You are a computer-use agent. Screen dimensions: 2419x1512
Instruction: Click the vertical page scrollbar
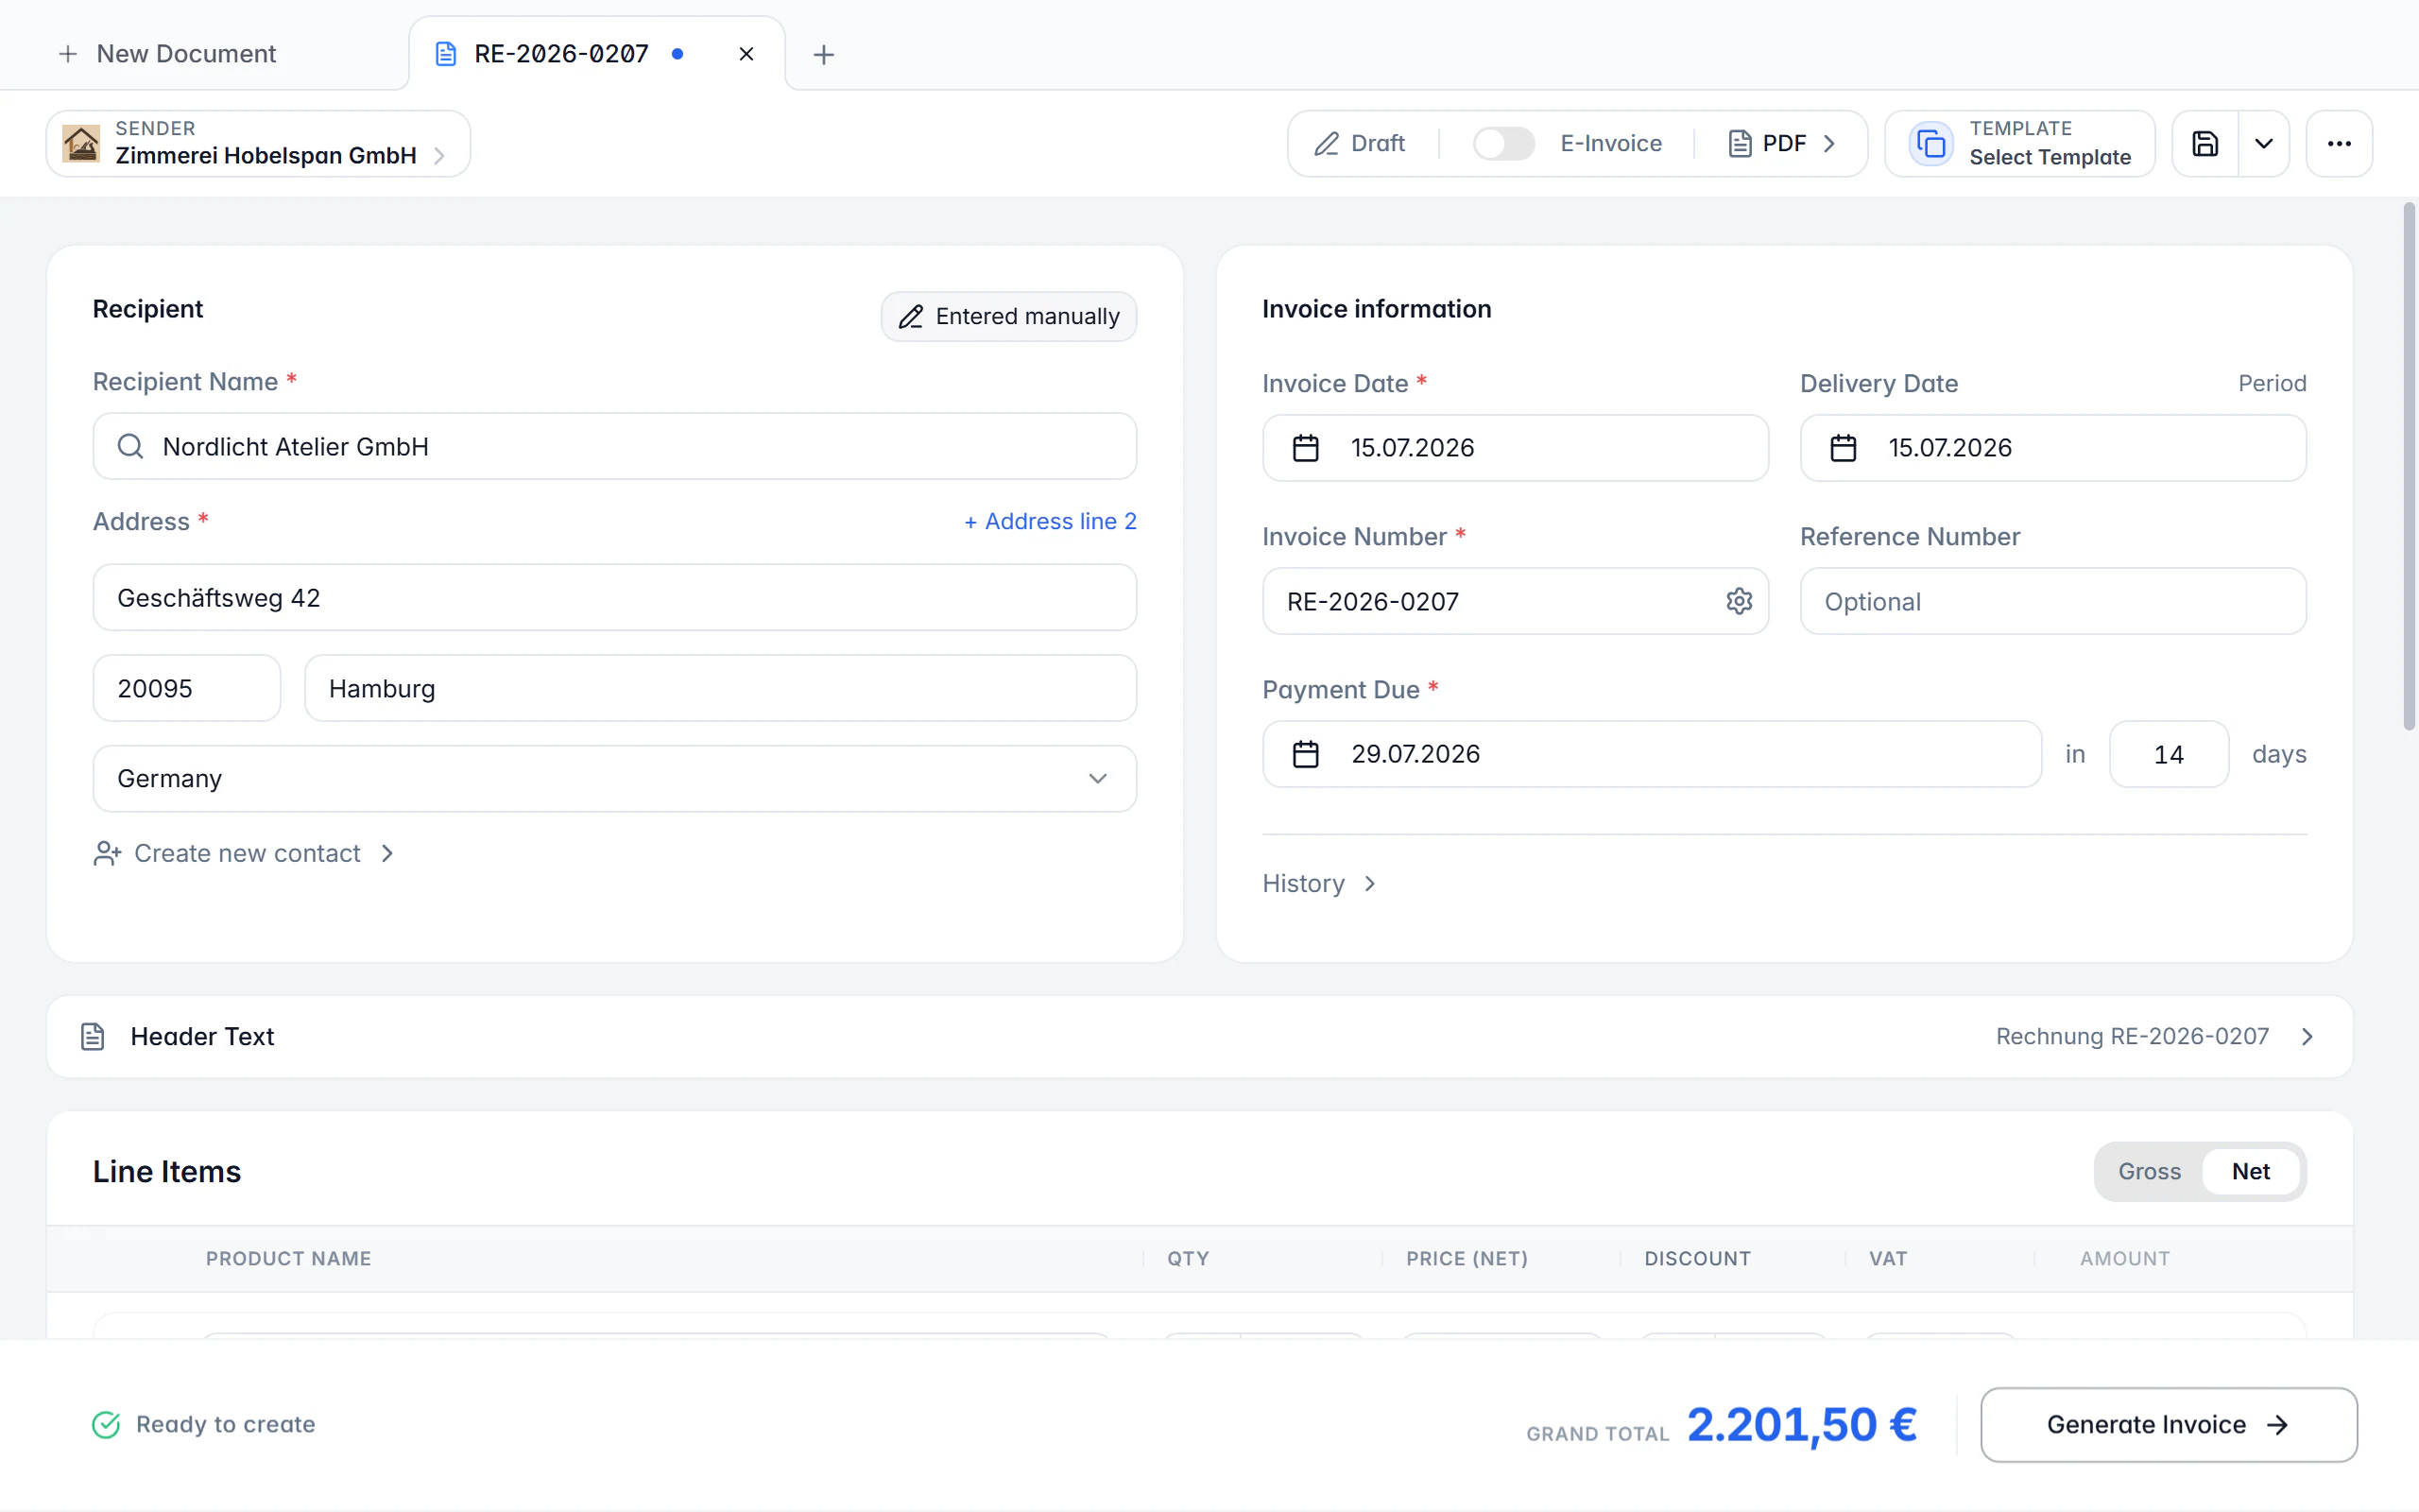click(x=2409, y=467)
